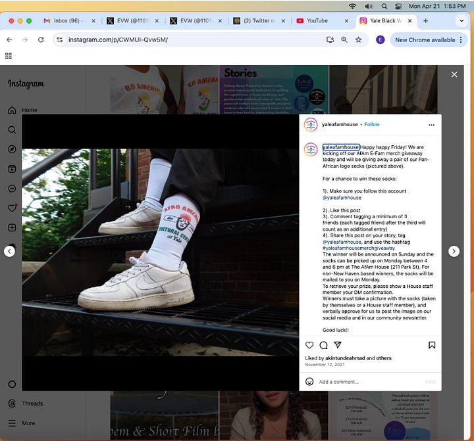Open the sound volume menu bar icon
The image size is (474, 441).
pyautogui.click(x=368, y=6)
